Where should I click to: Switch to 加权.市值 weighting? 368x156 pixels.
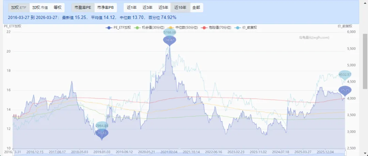tap(40, 7)
